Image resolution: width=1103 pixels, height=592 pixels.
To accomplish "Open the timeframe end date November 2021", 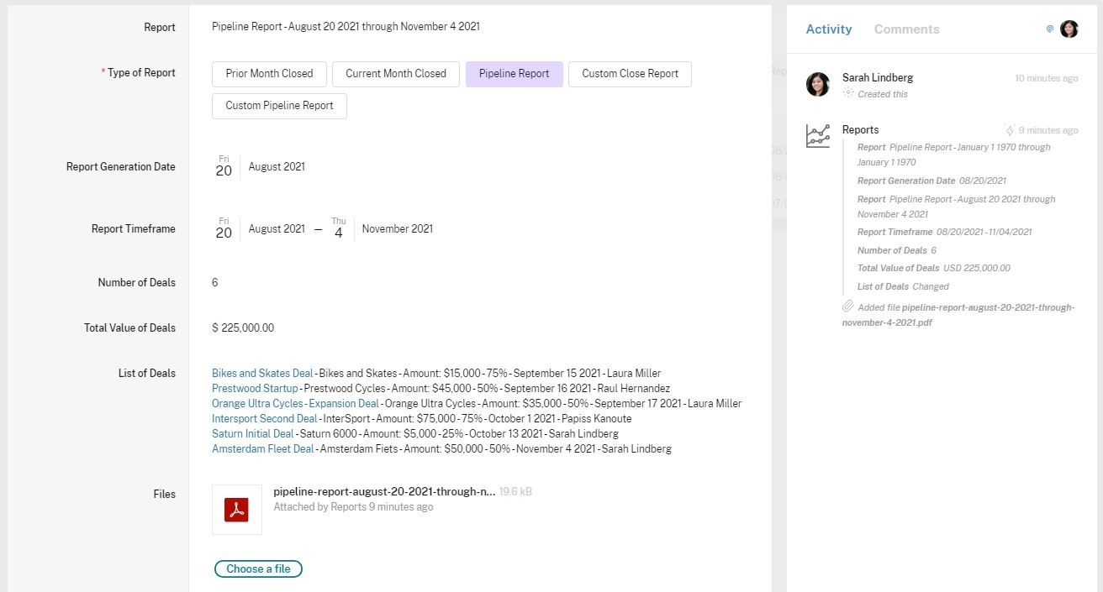I will pos(382,229).
